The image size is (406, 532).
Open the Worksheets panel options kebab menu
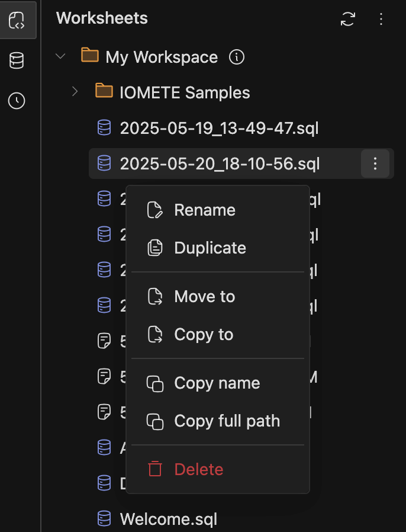click(382, 19)
